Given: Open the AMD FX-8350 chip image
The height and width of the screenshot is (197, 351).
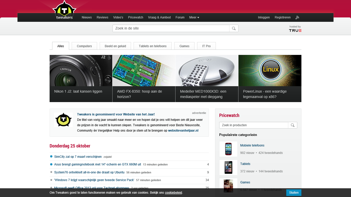Looking at the screenshot, I should [144, 71].
